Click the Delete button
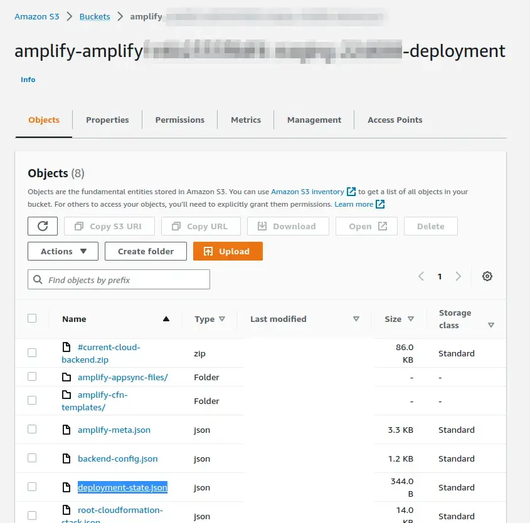530x523 pixels. pos(431,226)
